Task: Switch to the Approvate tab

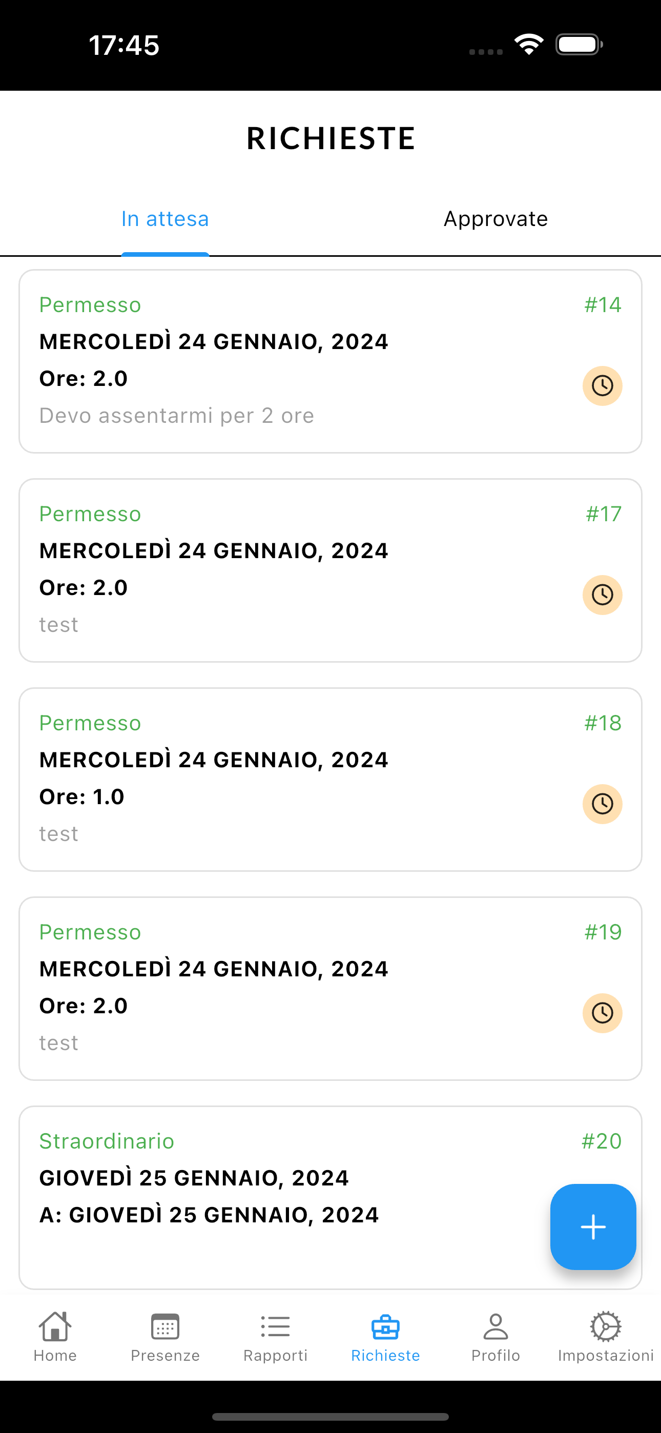Action: coord(496,219)
